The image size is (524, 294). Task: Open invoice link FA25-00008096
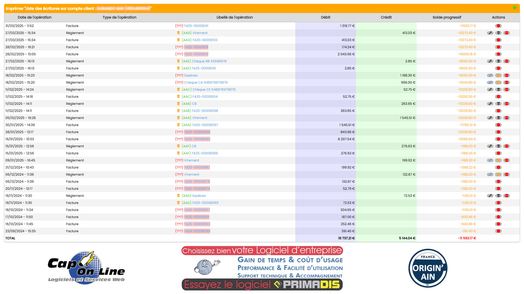click(x=197, y=132)
